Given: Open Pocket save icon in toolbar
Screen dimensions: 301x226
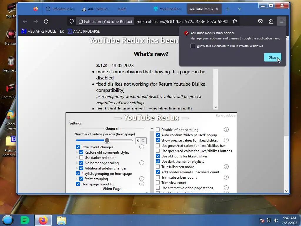Looking at the screenshot, I should coord(260,21).
